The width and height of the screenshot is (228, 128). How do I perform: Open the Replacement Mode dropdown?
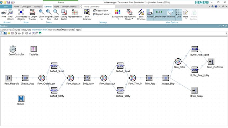click(x=129, y=15)
